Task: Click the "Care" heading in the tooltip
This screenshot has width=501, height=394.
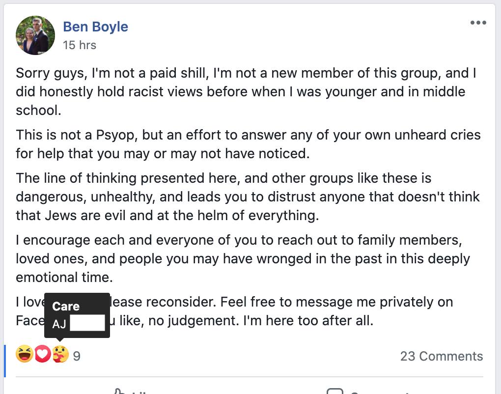Action: [x=66, y=307]
